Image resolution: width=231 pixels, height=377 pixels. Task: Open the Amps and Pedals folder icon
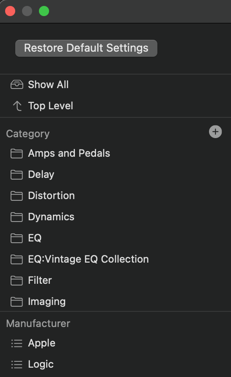tap(17, 153)
